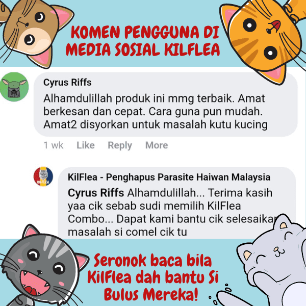This screenshot has width=306, height=306.
Task: Click the Cyrus Riffs comment text bubble
Action: 165,104
